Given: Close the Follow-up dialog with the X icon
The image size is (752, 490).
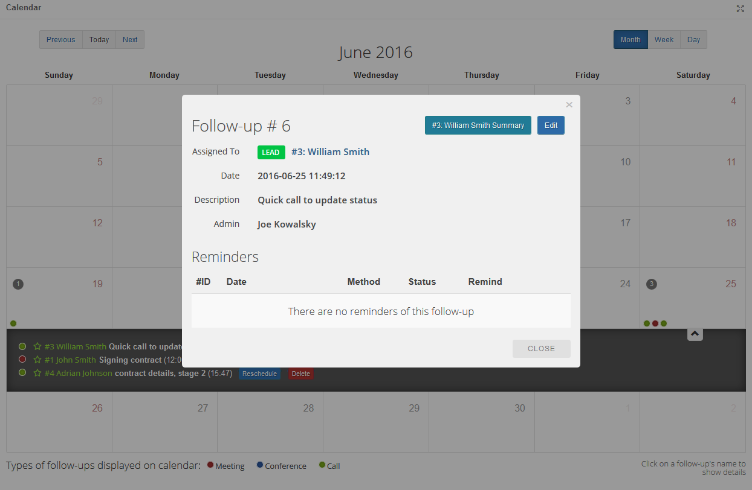Looking at the screenshot, I should pos(569,105).
